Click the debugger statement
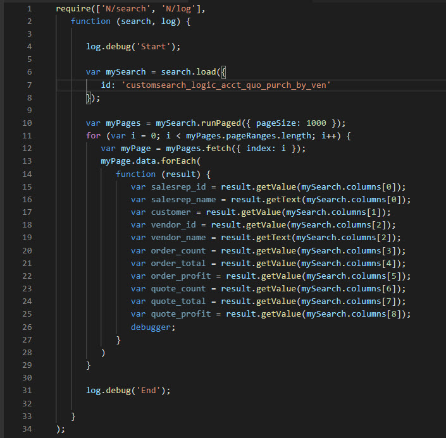Image resolution: width=446 pixels, height=438 pixels. tap(153, 327)
